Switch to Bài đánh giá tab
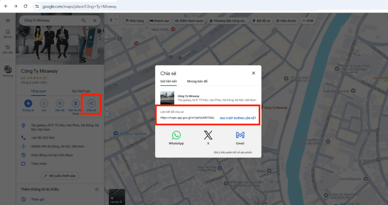 pos(81,91)
